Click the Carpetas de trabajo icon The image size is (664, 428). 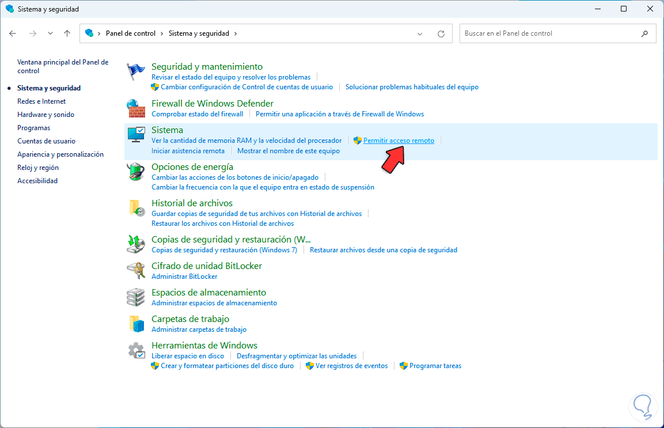tap(136, 324)
